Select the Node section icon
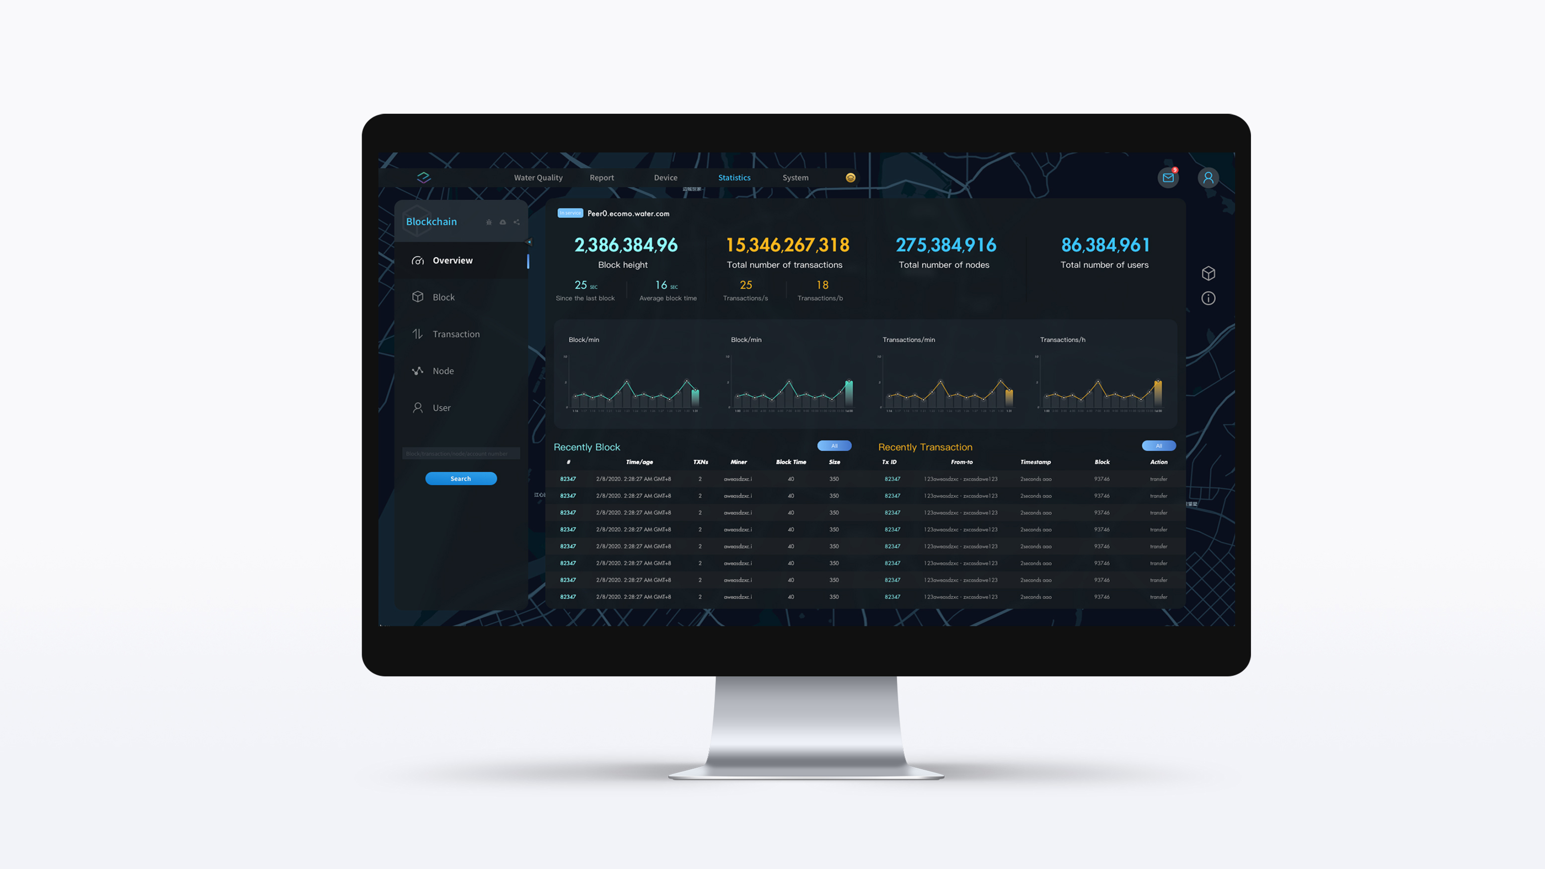Viewport: 1545px width, 869px height. click(x=418, y=370)
